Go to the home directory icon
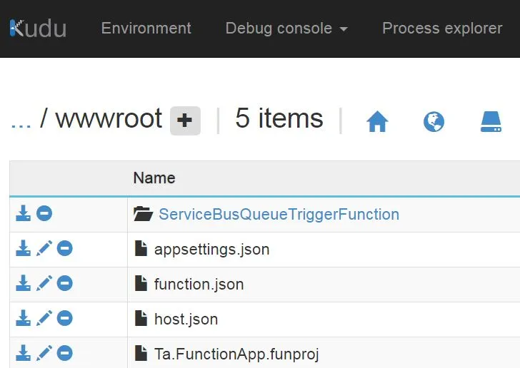 pos(377,122)
